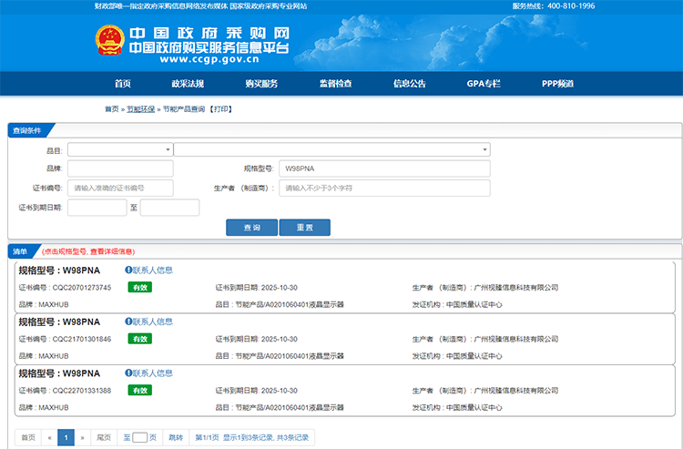Click 有效 badge beside CQC21701301846
The image size is (683, 449).
click(x=140, y=339)
